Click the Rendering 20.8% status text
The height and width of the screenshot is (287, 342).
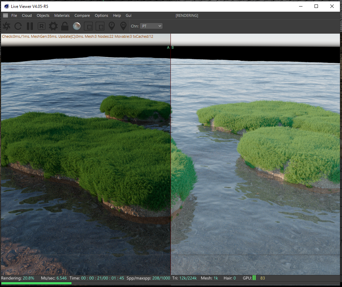[18, 278]
